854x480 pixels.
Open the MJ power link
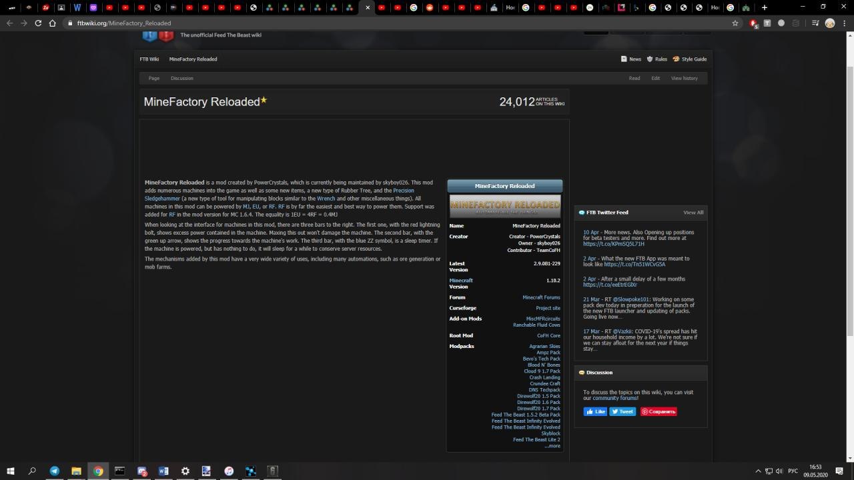pyautogui.click(x=246, y=207)
